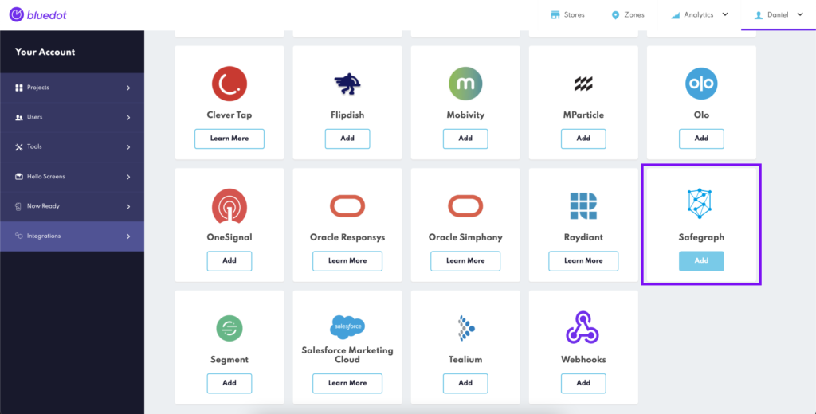
Task: Add the MParticle integration
Action: pyautogui.click(x=583, y=139)
